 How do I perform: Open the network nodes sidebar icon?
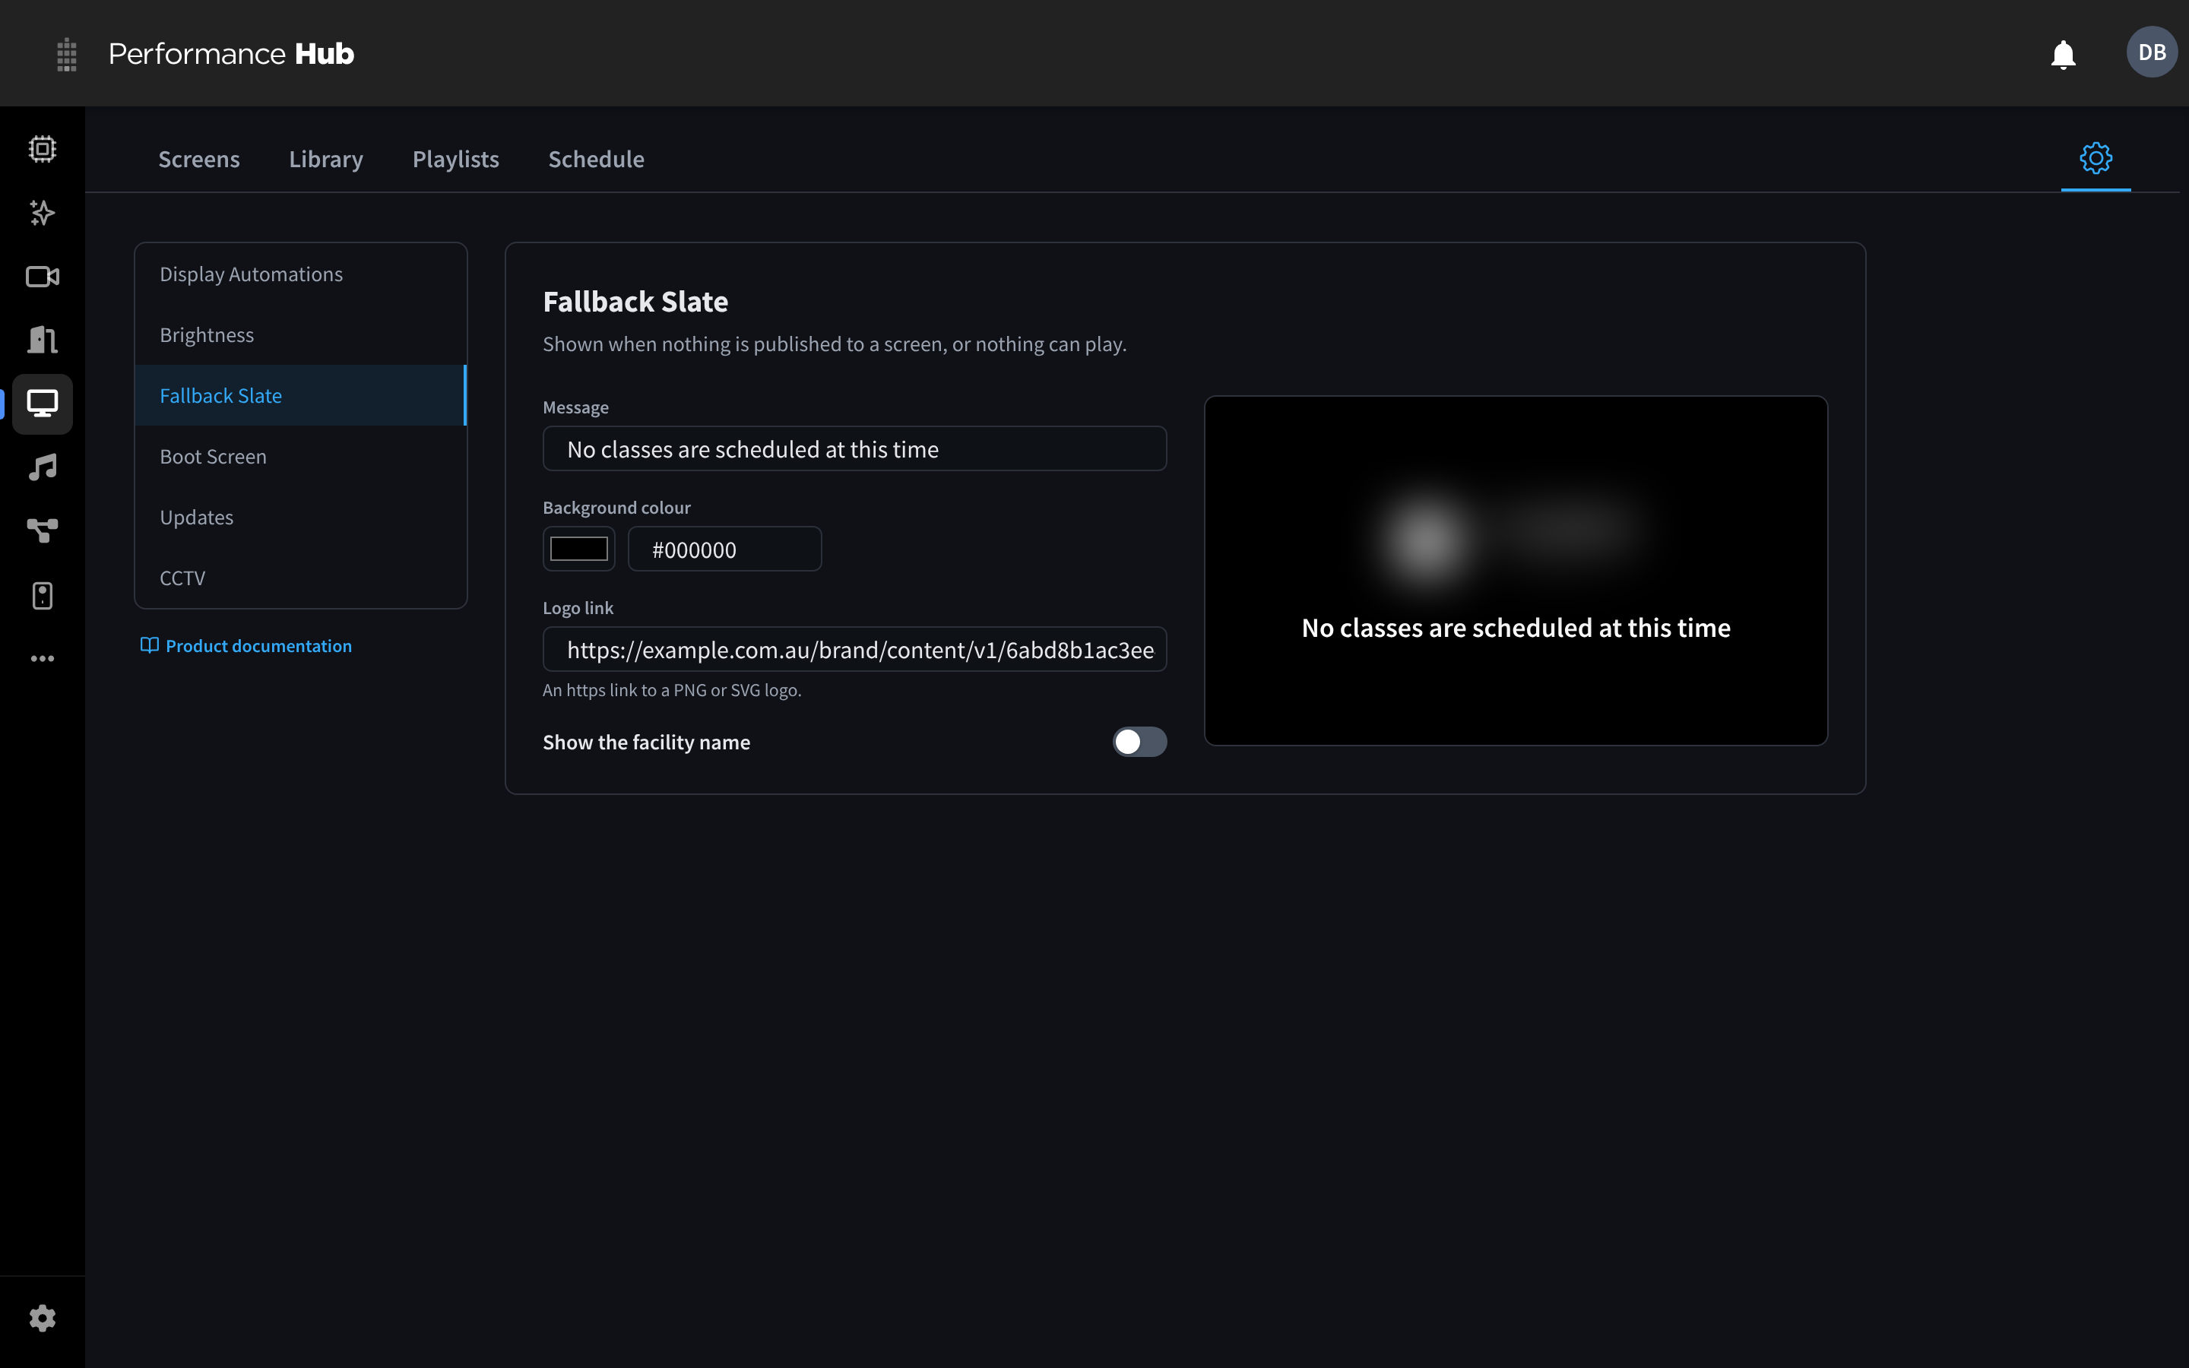[43, 531]
